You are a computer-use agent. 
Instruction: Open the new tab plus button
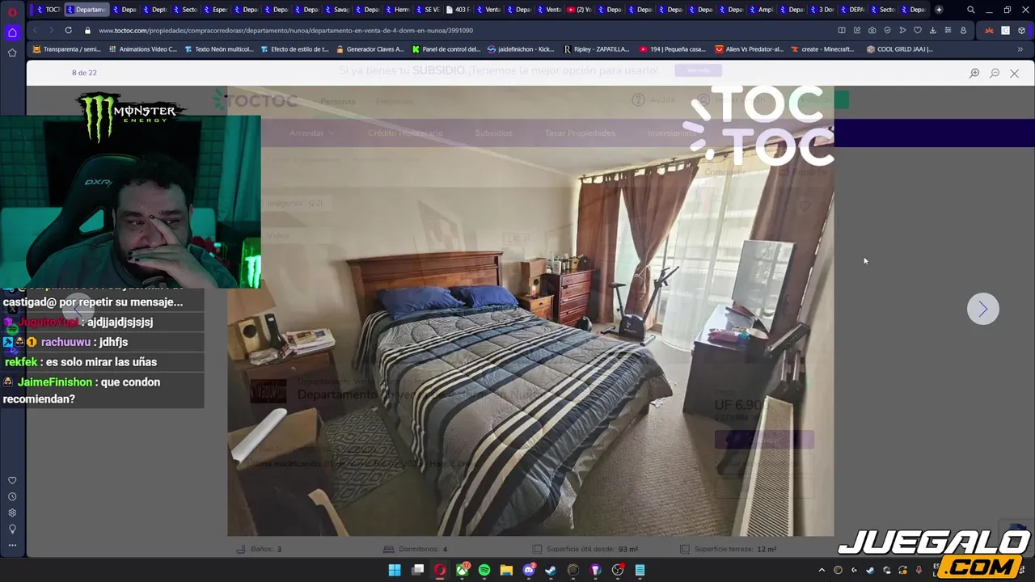click(x=939, y=10)
